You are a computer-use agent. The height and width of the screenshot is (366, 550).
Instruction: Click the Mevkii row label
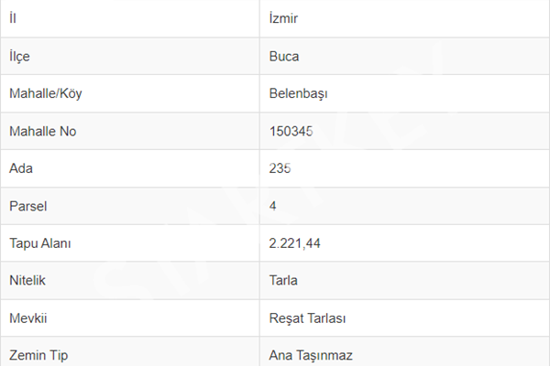point(28,318)
